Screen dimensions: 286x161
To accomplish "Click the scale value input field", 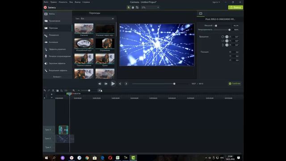I will point(236,26).
